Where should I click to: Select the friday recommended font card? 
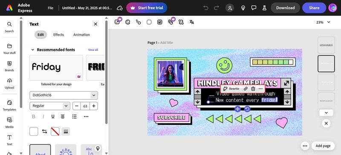[56, 68]
